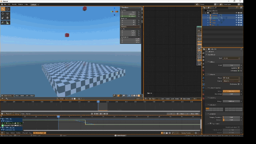This screenshot has height=144, width=256.
Task: Open the timeline Marker menu
Action: click(x=28, y=114)
